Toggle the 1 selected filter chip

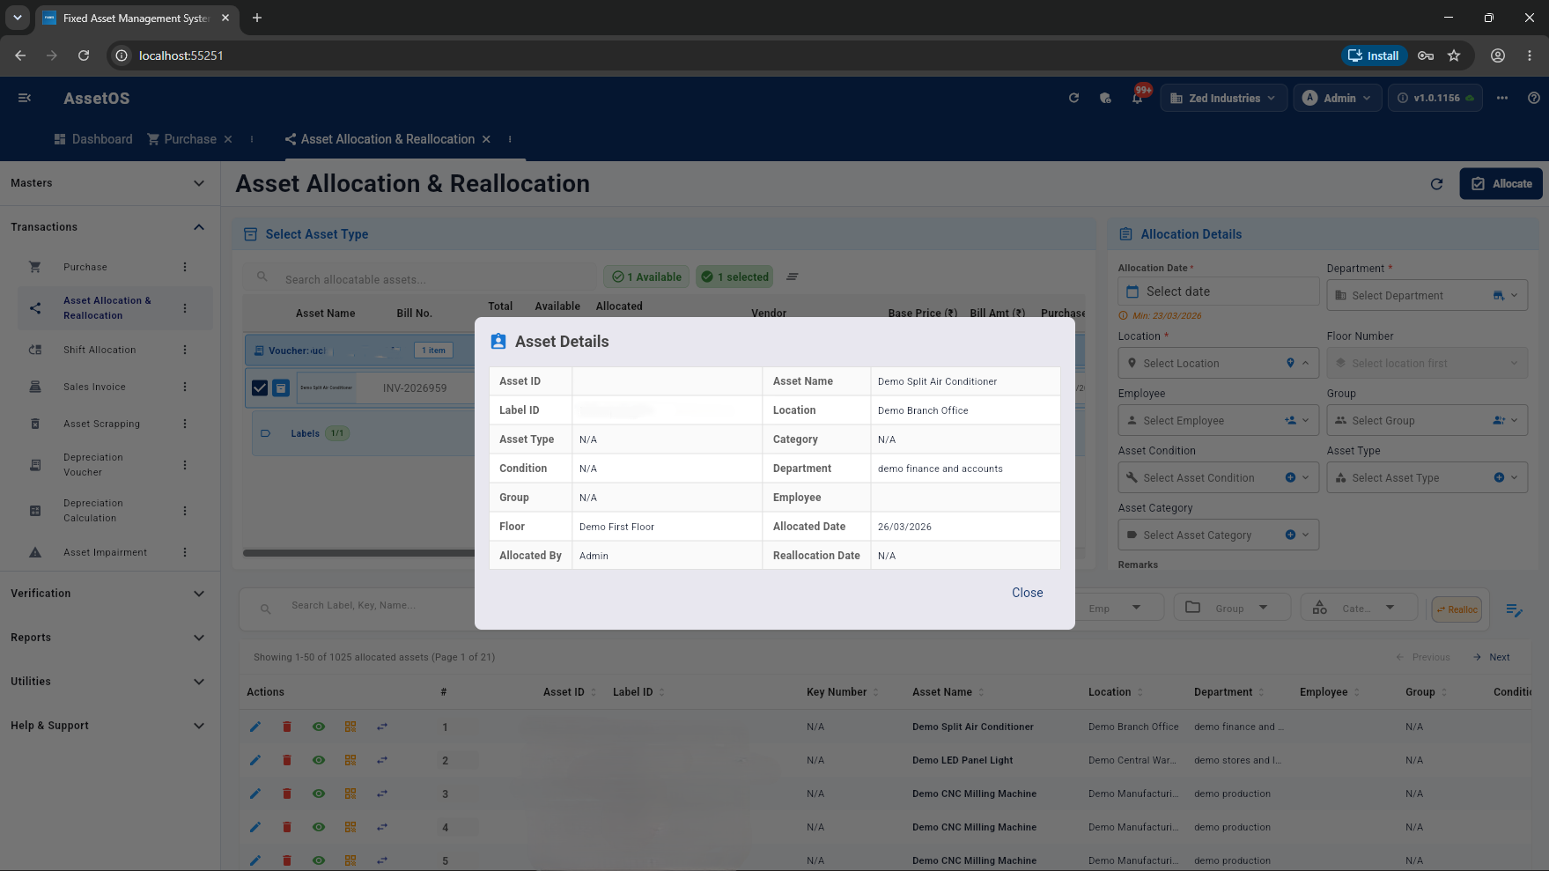coord(734,277)
